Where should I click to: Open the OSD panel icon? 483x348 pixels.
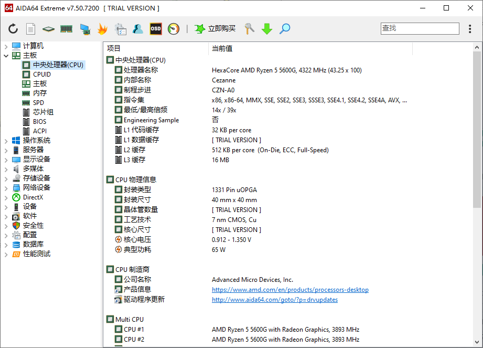156,29
